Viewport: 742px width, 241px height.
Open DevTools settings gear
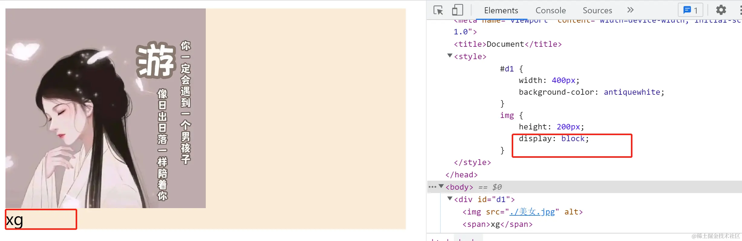[721, 10]
